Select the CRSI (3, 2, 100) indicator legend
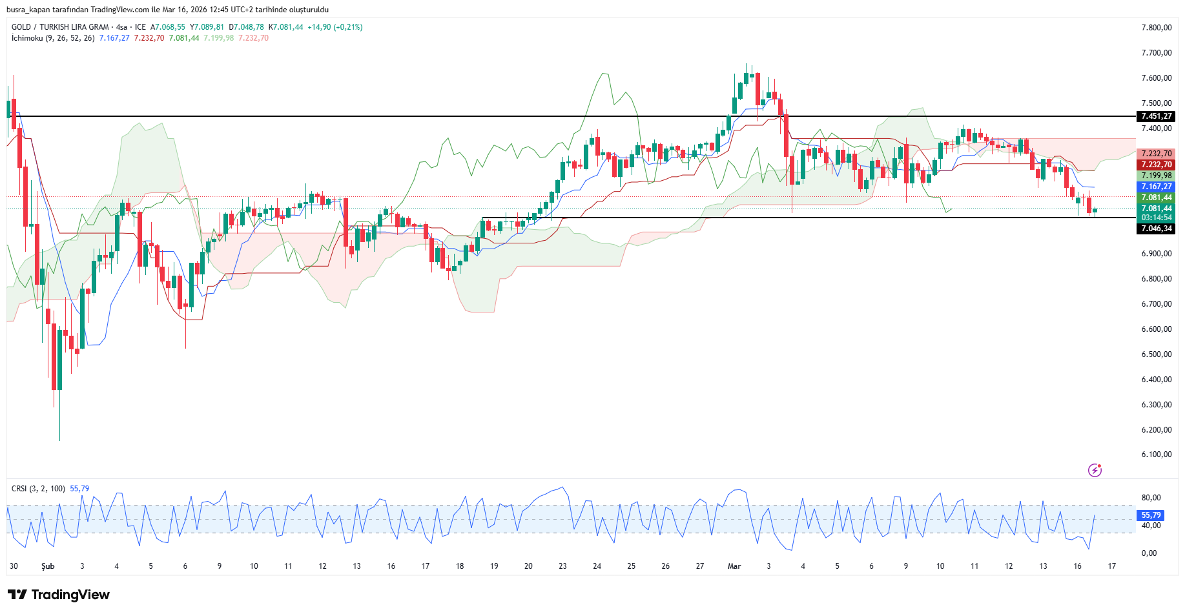This screenshot has height=614, width=1185. point(38,489)
